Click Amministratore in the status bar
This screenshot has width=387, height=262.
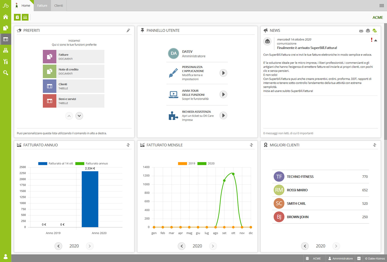coord(341,259)
